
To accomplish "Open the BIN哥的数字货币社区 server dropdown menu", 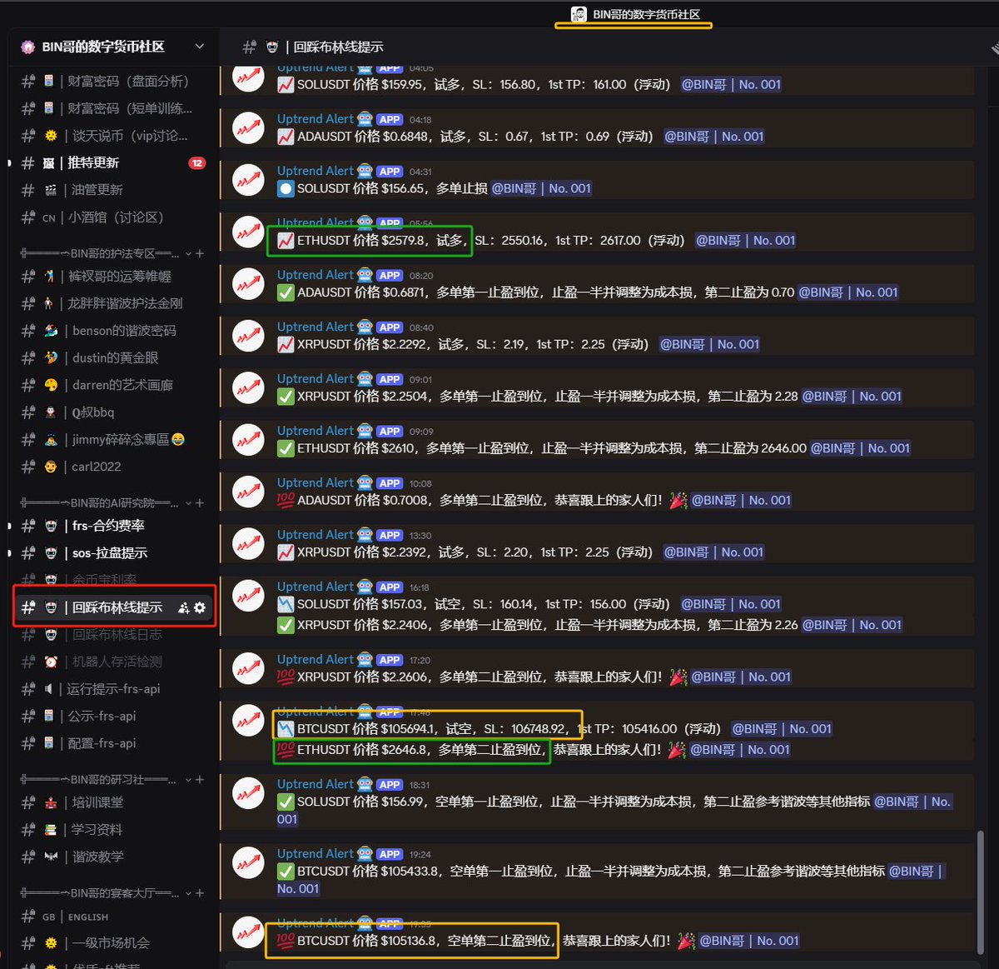I will point(199,47).
